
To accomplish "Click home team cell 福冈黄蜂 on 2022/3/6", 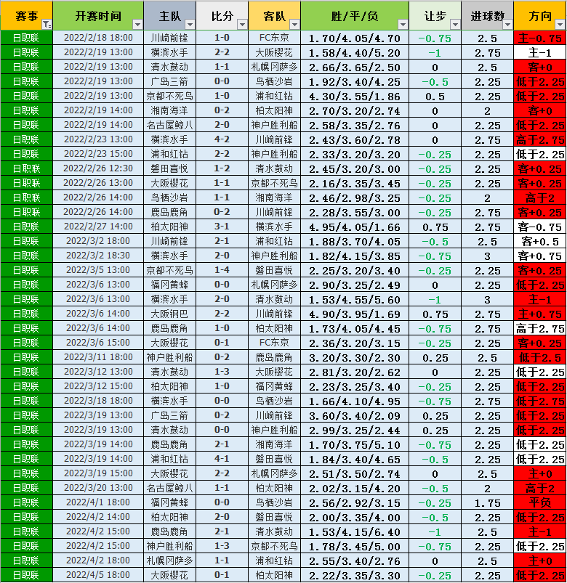I will [x=170, y=285].
